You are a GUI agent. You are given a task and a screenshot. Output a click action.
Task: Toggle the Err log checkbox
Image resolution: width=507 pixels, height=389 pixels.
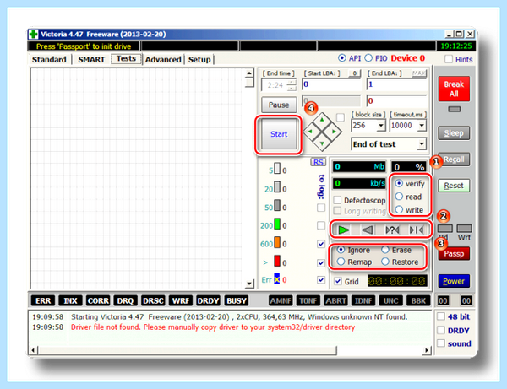[321, 280]
